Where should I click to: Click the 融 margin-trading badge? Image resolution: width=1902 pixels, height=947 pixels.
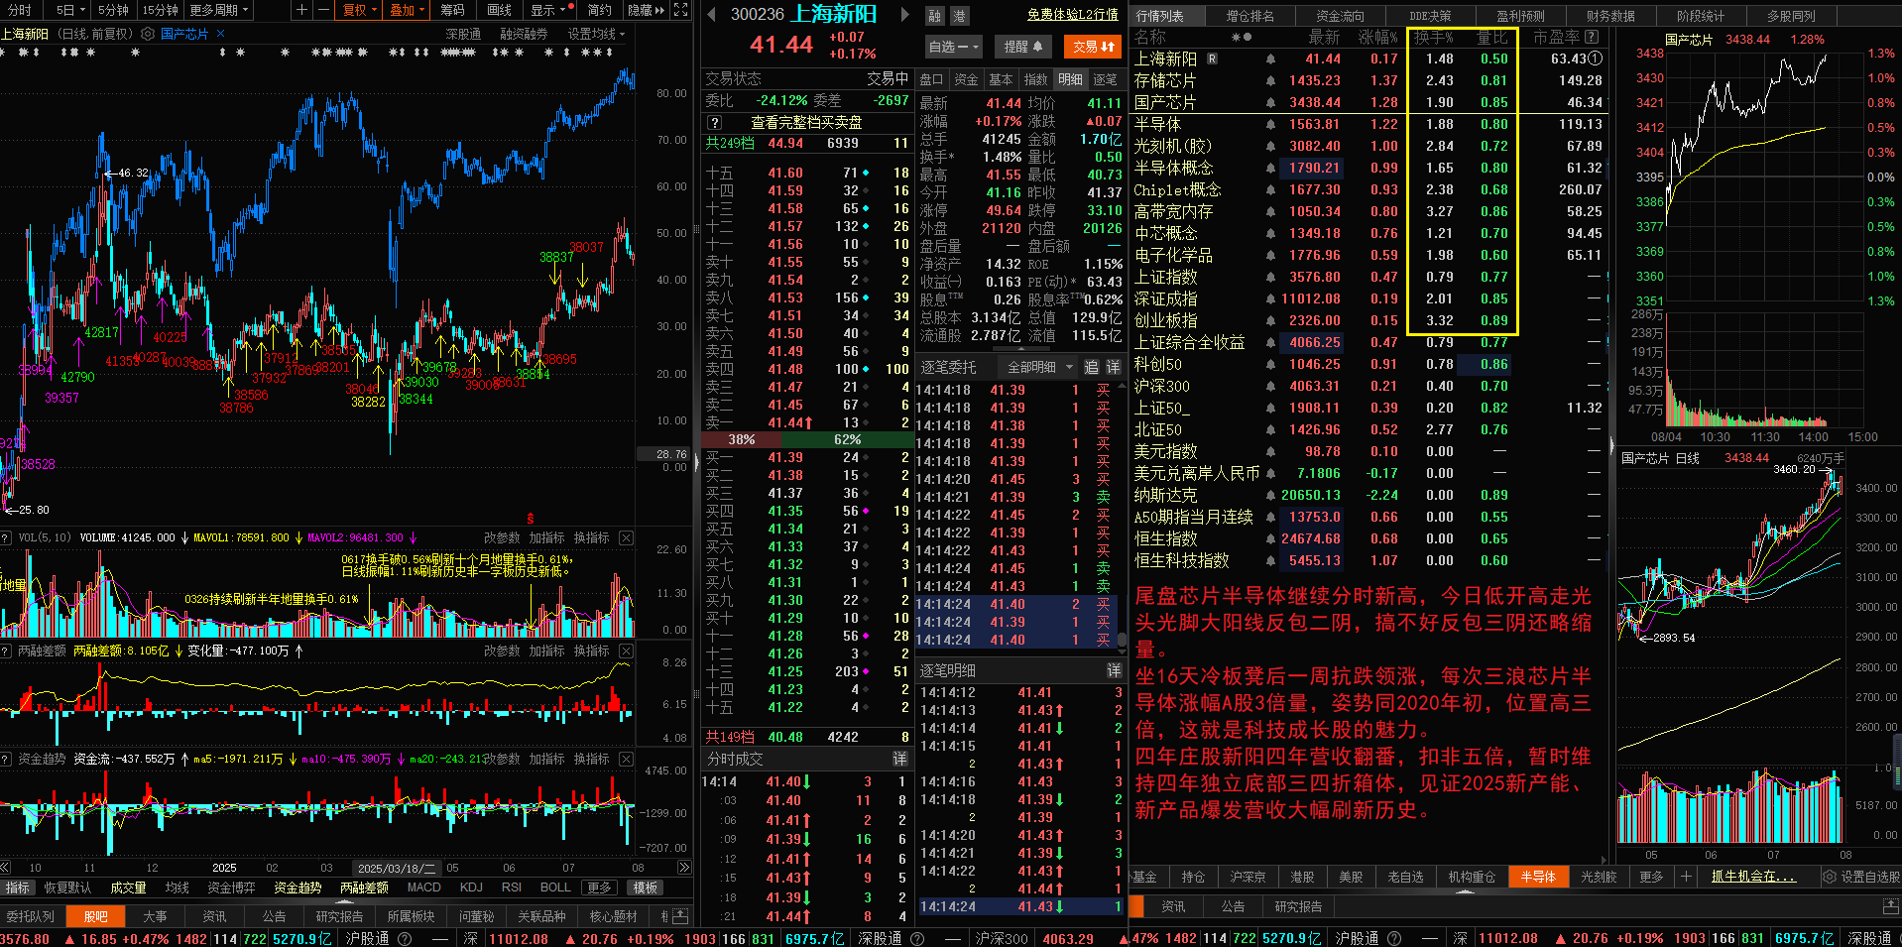[935, 16]
